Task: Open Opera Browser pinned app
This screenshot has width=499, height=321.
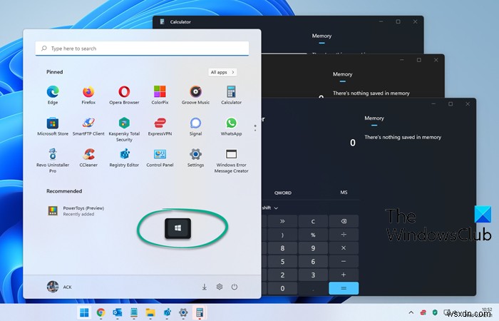Action: pos(124,95)
